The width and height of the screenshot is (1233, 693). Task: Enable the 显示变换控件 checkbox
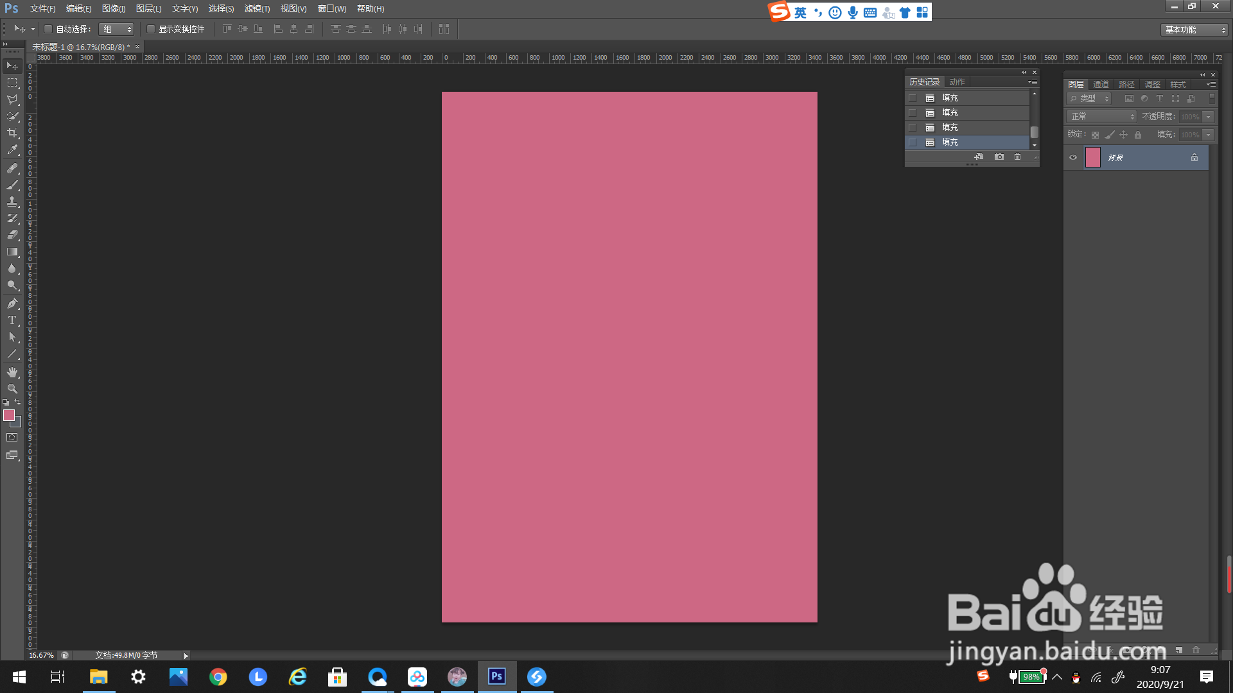151,29
